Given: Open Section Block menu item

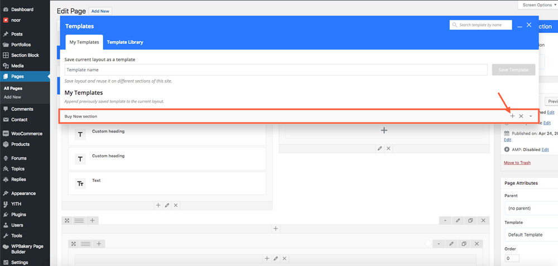Looking at the screenshot, I should tap(25, 55).
